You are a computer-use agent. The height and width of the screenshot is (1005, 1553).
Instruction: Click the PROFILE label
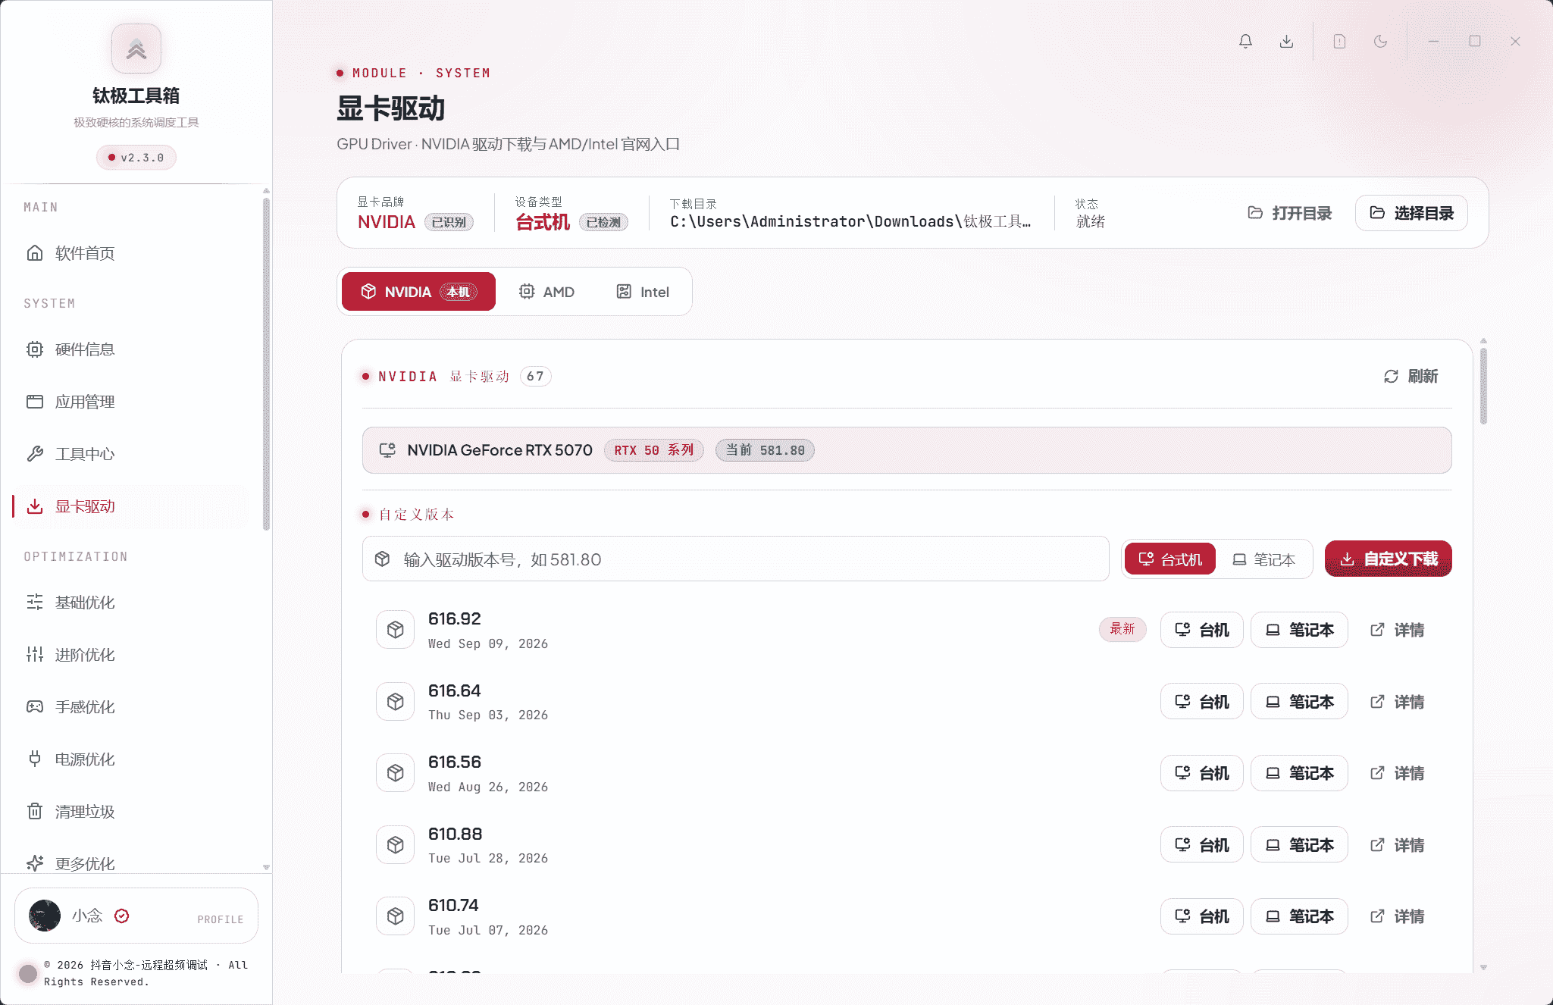tap(221, 919)
